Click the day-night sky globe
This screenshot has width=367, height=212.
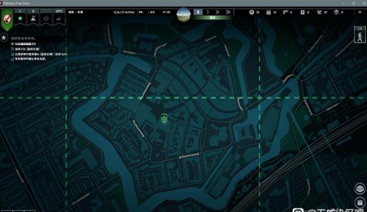pyautogui.click(x=183, y=15)
